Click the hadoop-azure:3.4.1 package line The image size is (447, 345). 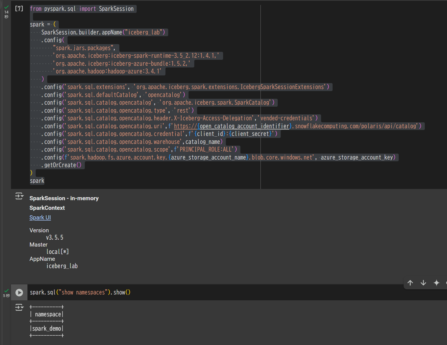pyautogui.click(x=107, y=71)
